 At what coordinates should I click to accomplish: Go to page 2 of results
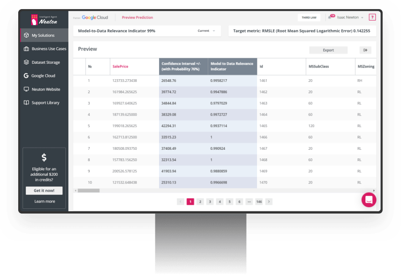pyautogui.click(x=200, y=202)
